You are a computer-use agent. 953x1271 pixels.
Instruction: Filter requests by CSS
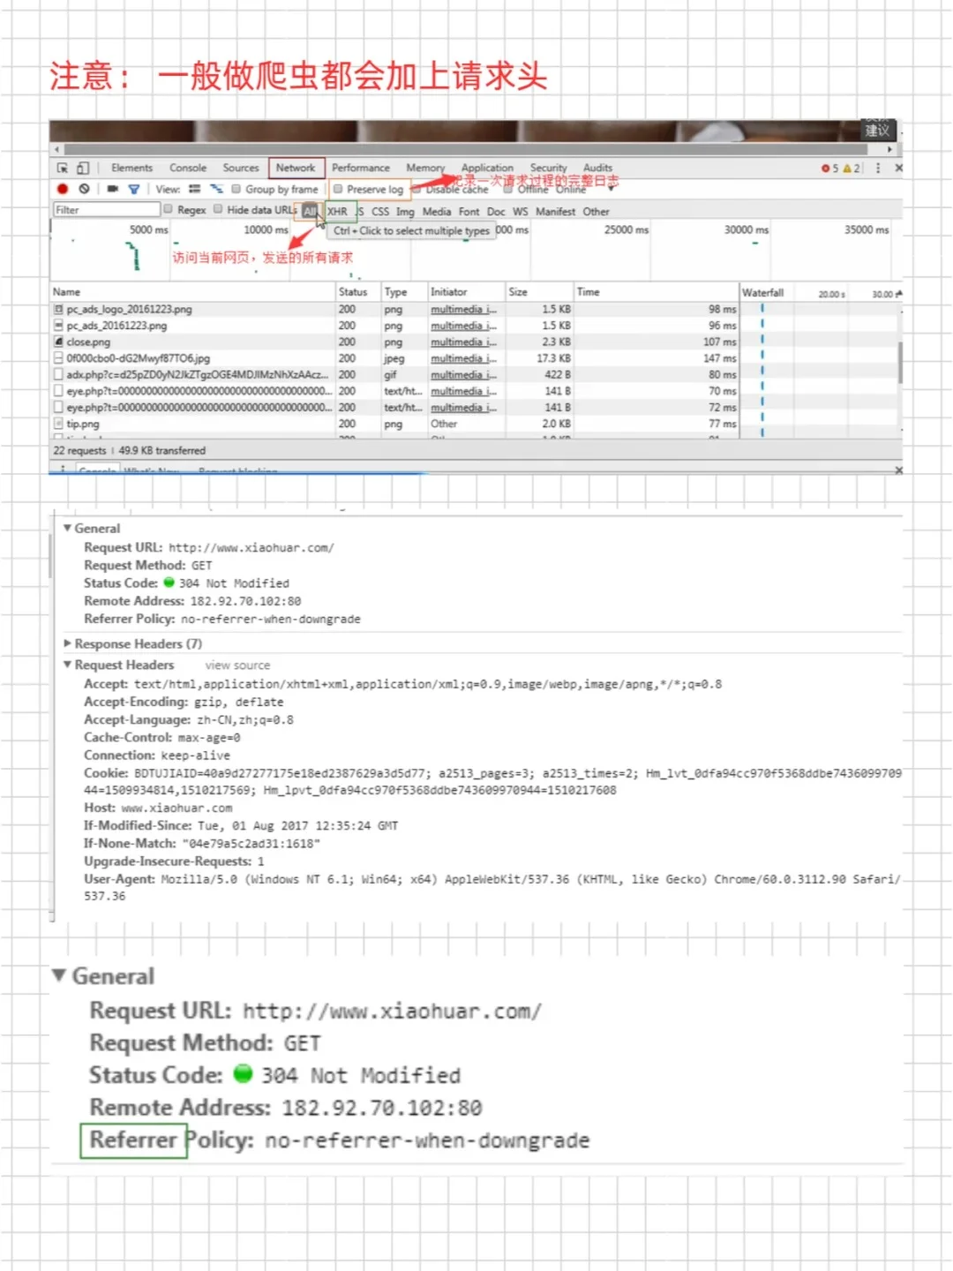pos(380,212)
